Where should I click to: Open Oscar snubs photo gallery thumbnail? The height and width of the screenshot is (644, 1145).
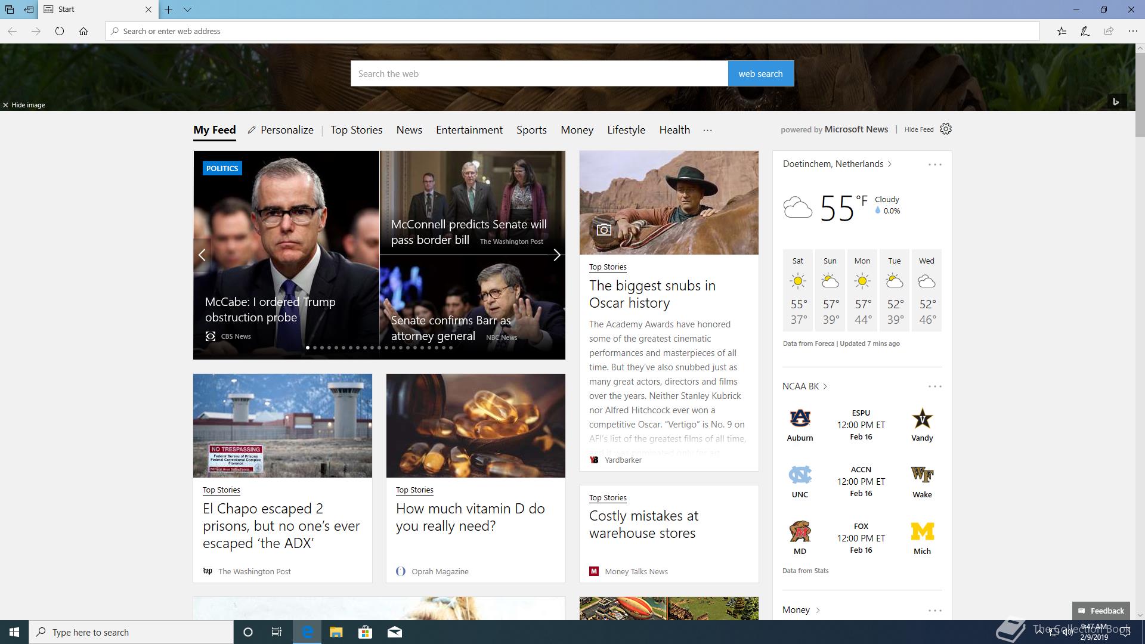click(669, 203)
